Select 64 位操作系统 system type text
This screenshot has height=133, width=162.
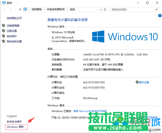[103, 65]
